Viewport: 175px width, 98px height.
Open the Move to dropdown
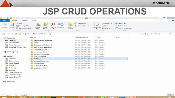pyautogui.click(x=38, y=26)
